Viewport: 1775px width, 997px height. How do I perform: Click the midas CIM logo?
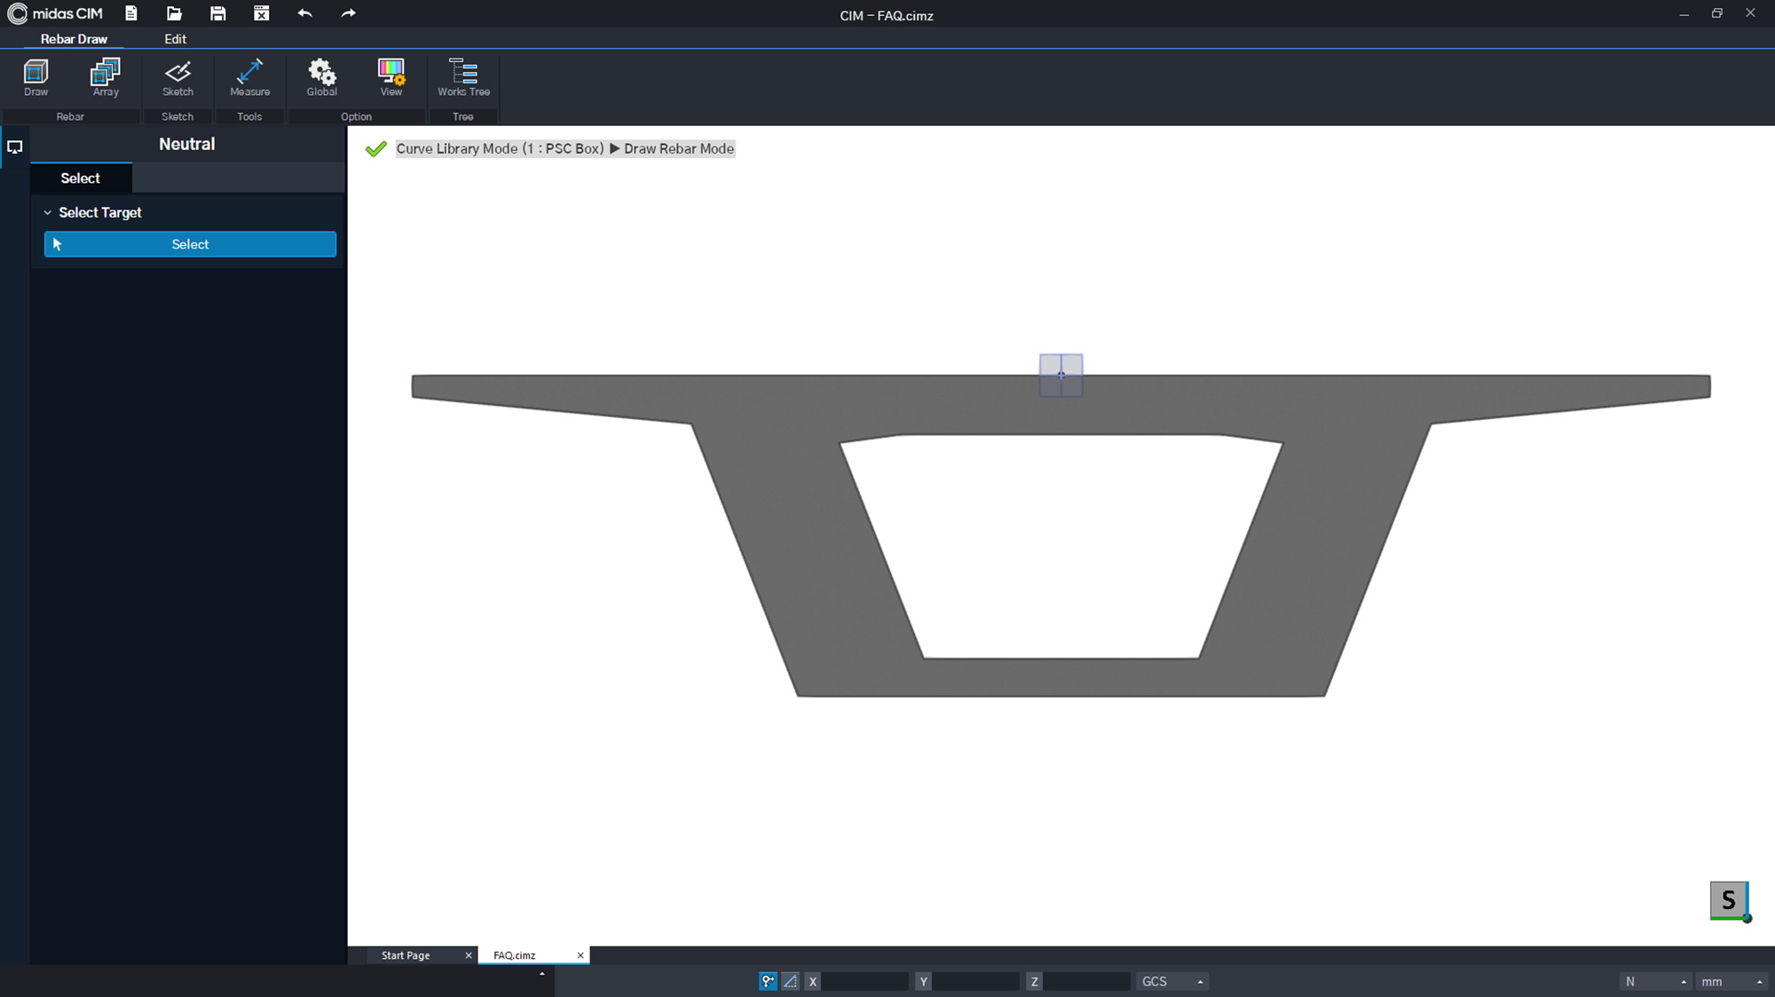[x=55, y=13]
